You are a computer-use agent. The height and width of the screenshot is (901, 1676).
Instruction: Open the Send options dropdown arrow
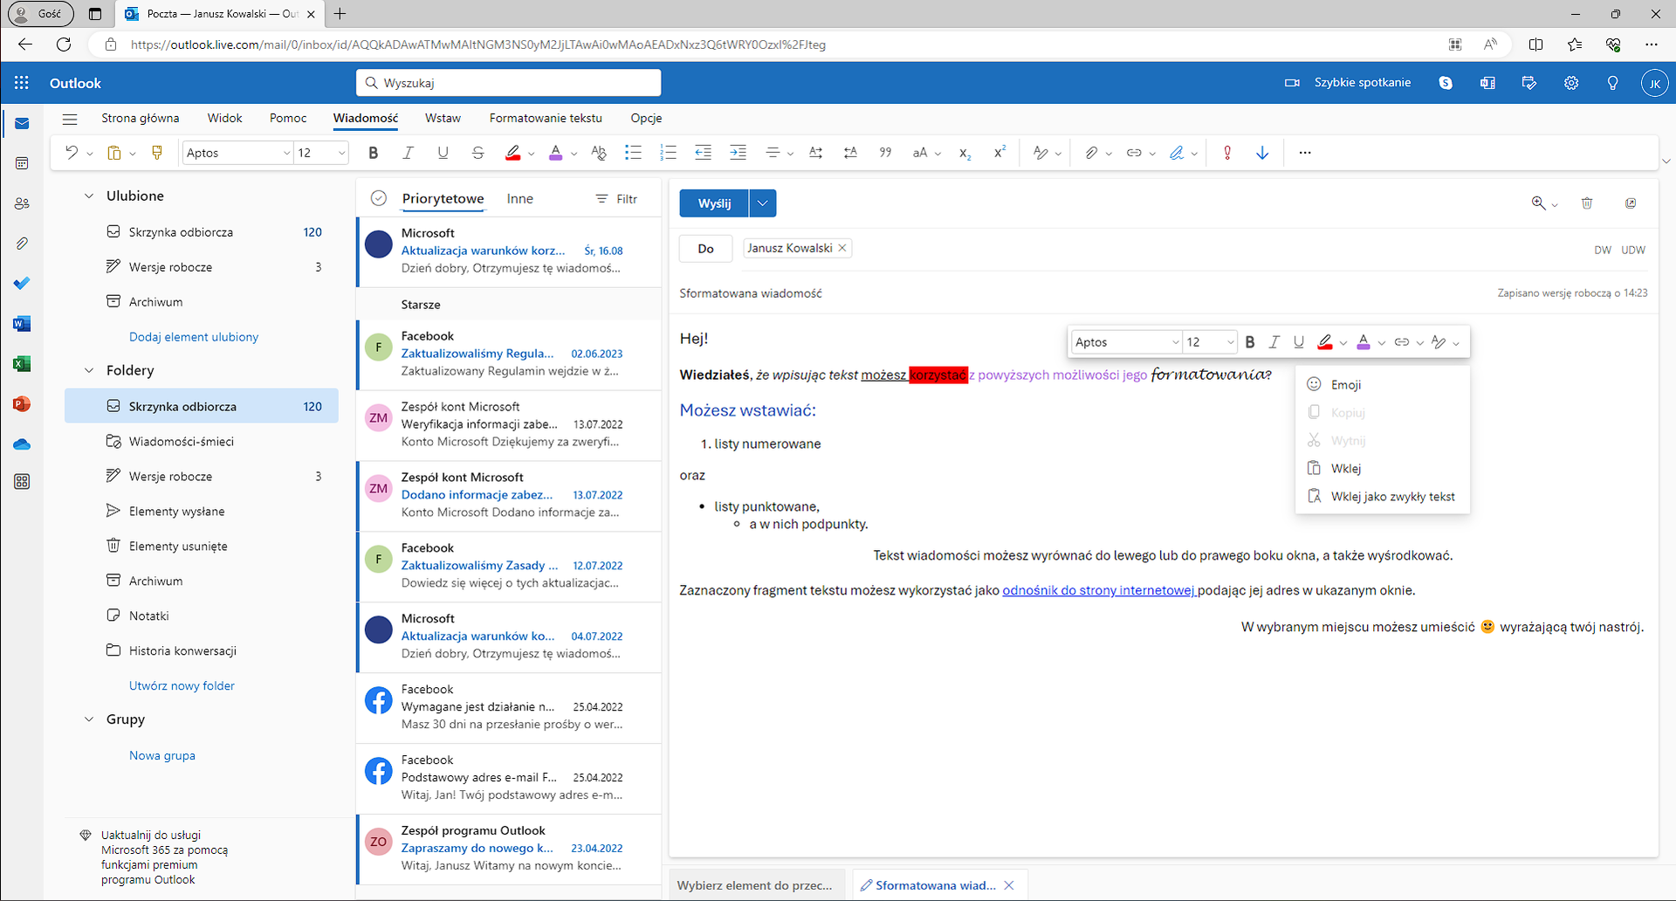click(x=762, y=203)
